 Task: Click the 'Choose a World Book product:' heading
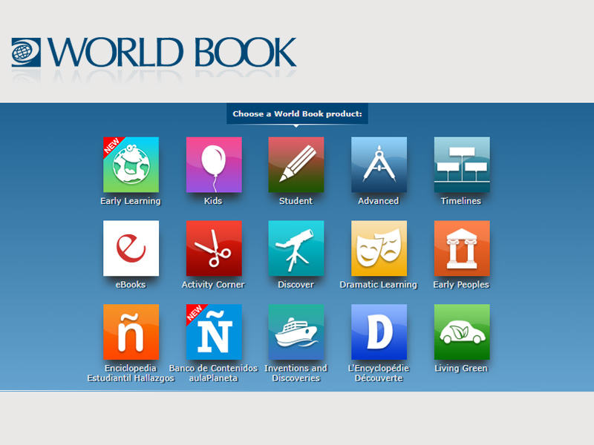[x=298, y=114]
